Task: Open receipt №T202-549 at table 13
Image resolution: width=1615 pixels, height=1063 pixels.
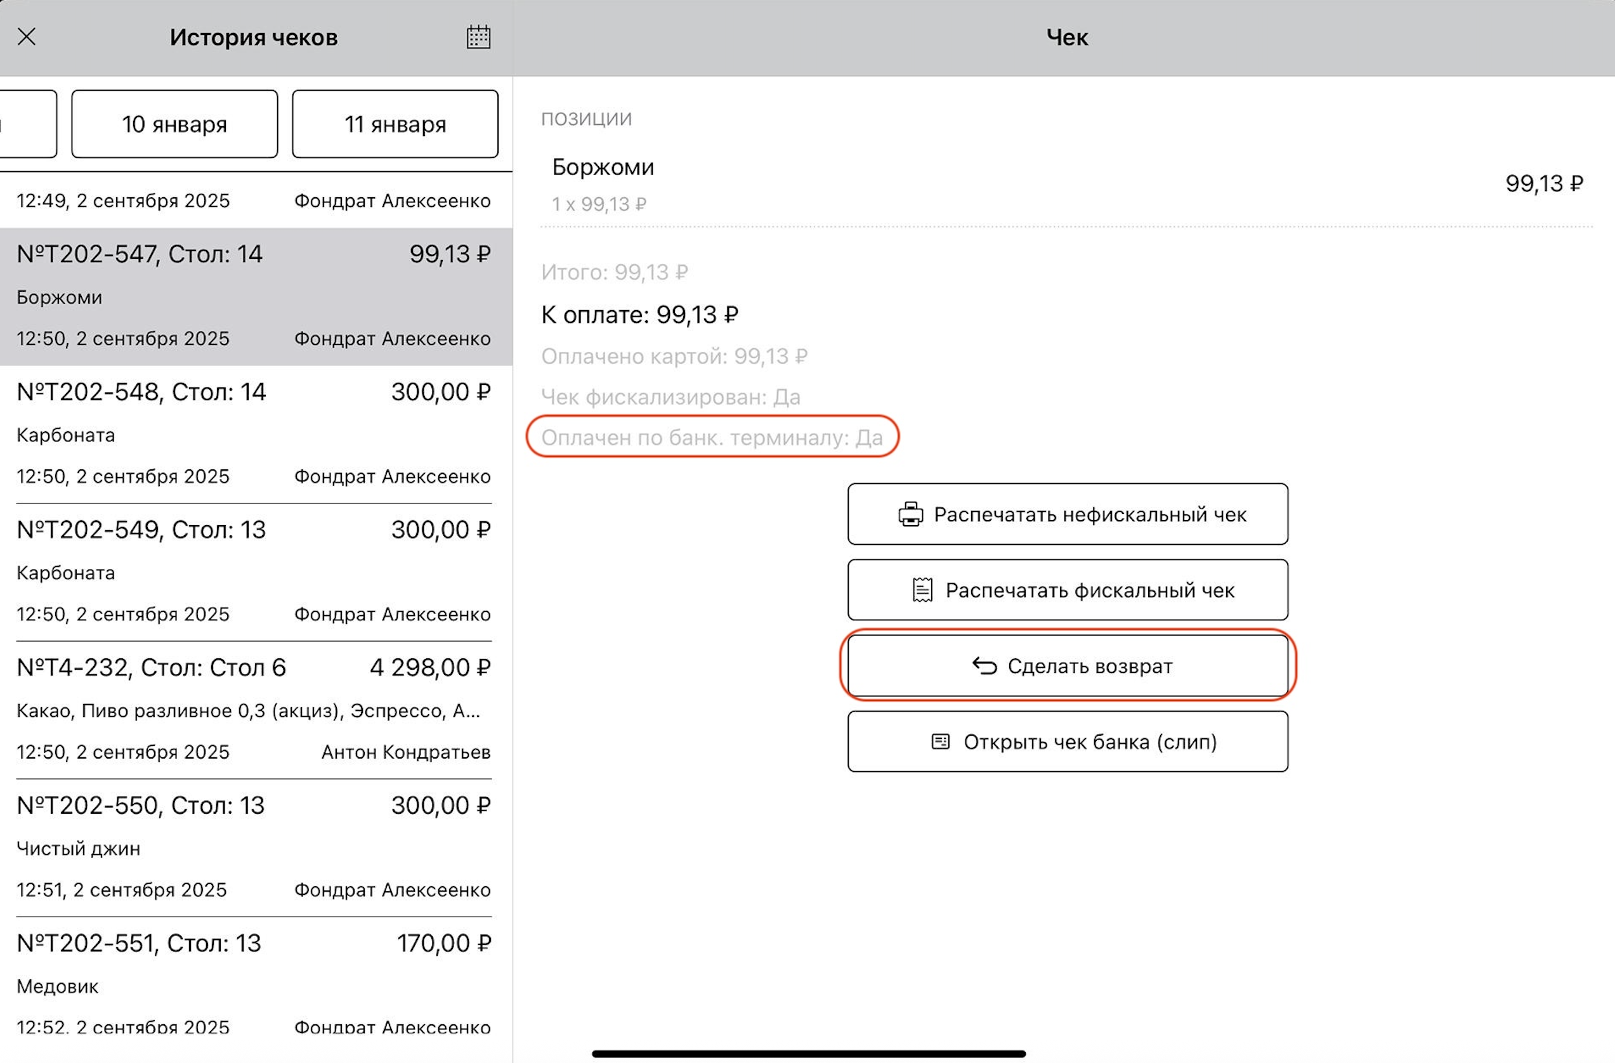Action: coord(253,572)
